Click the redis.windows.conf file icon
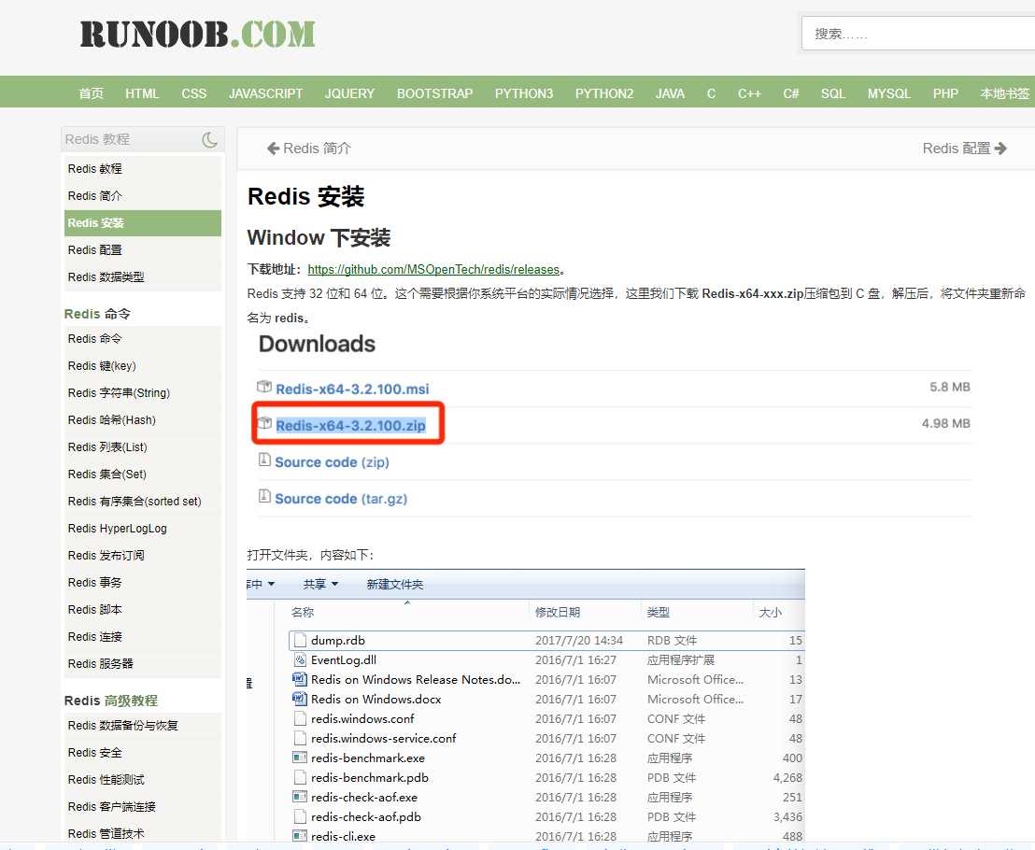1035x850 pixels. pos(301,718)
